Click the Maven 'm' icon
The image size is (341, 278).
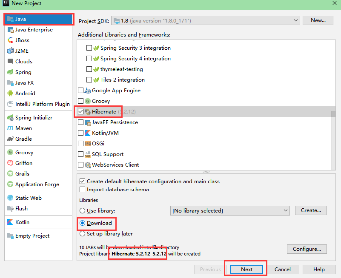10,128
